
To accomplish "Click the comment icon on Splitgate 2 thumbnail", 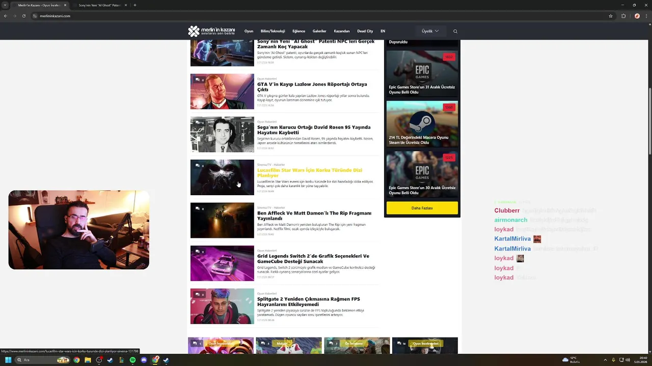I will [x=197, y=294].
